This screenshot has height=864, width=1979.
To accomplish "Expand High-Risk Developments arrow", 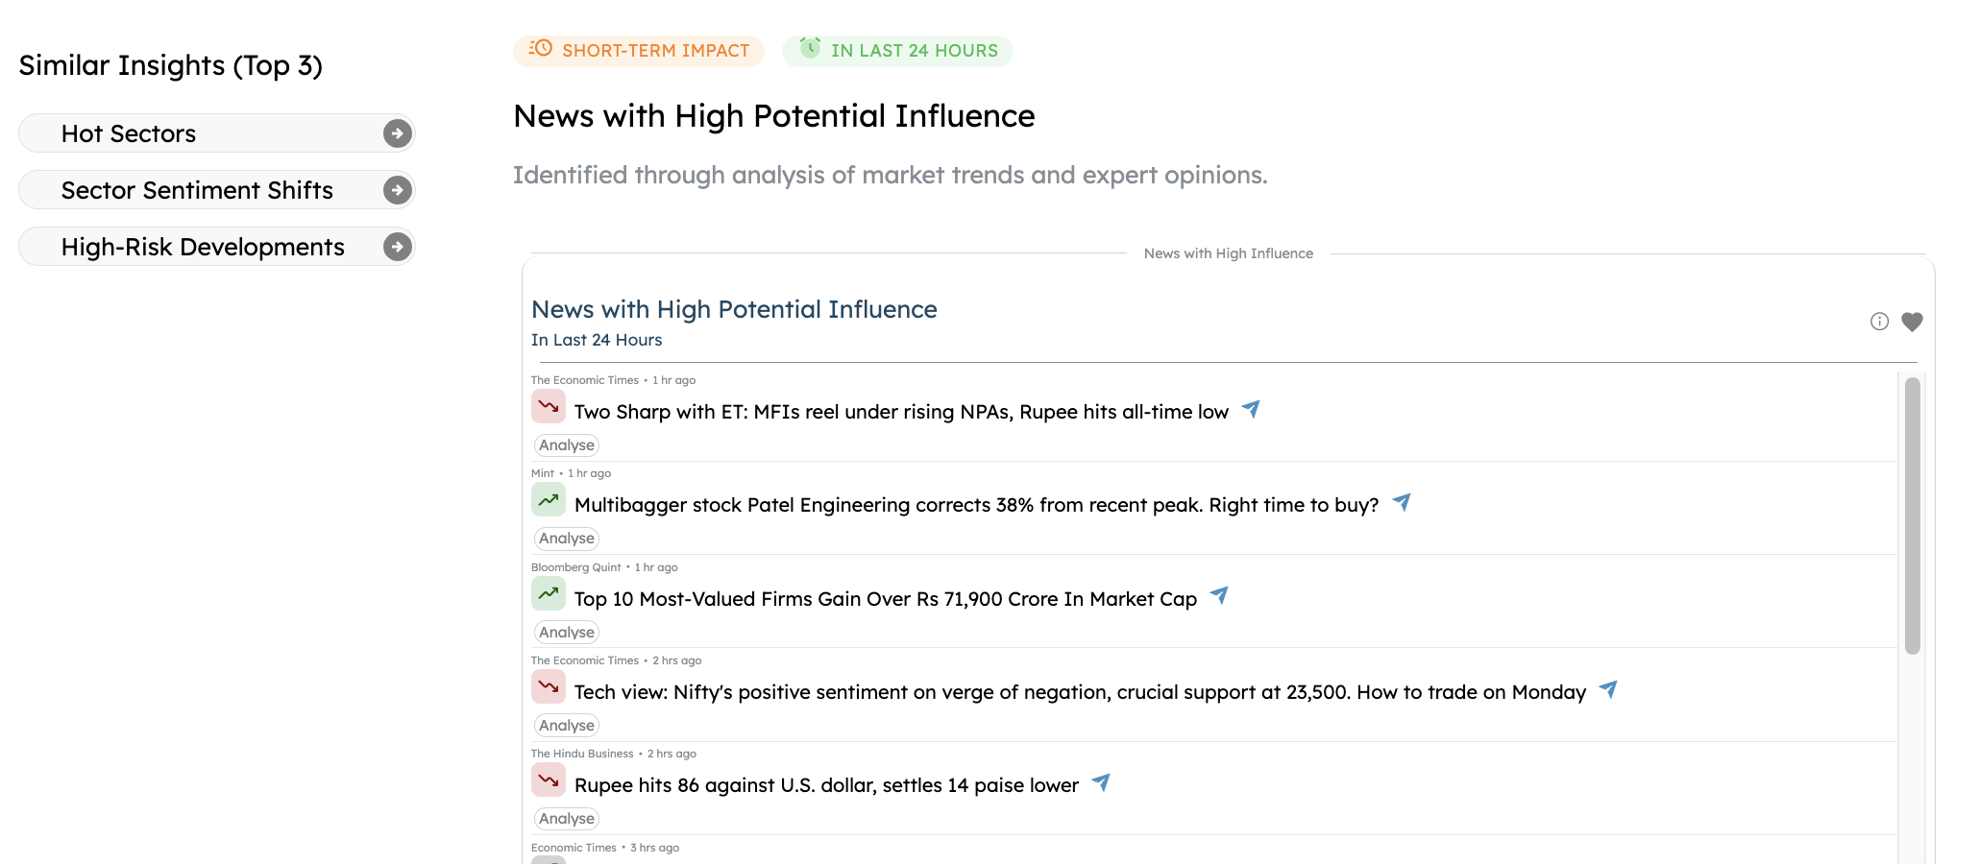I will click(397, 247).
